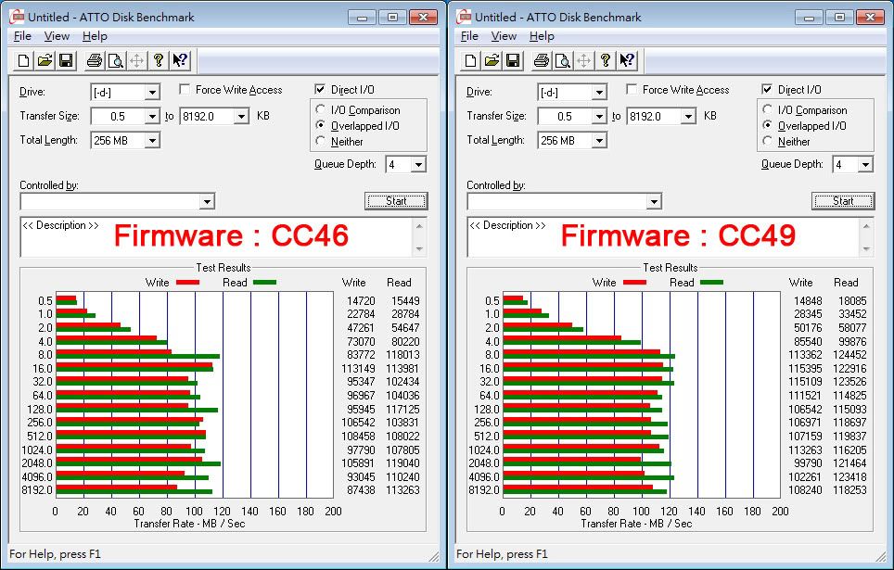Toggle Direct I/O checkbox in CC49 window
This screenshot has width=894, height=570.
(767, 90)
